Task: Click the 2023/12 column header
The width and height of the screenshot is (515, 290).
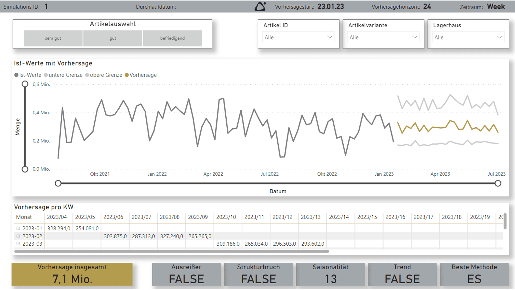Action: point(283,217)
